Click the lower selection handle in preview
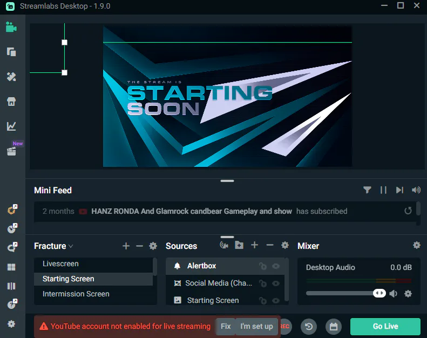Image resolution: width=427 pixels, height=338 pixels. [x=65, y=72]
